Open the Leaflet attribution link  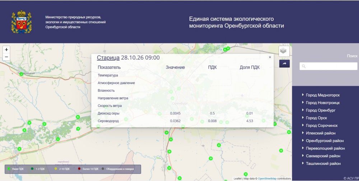point(237,178)
